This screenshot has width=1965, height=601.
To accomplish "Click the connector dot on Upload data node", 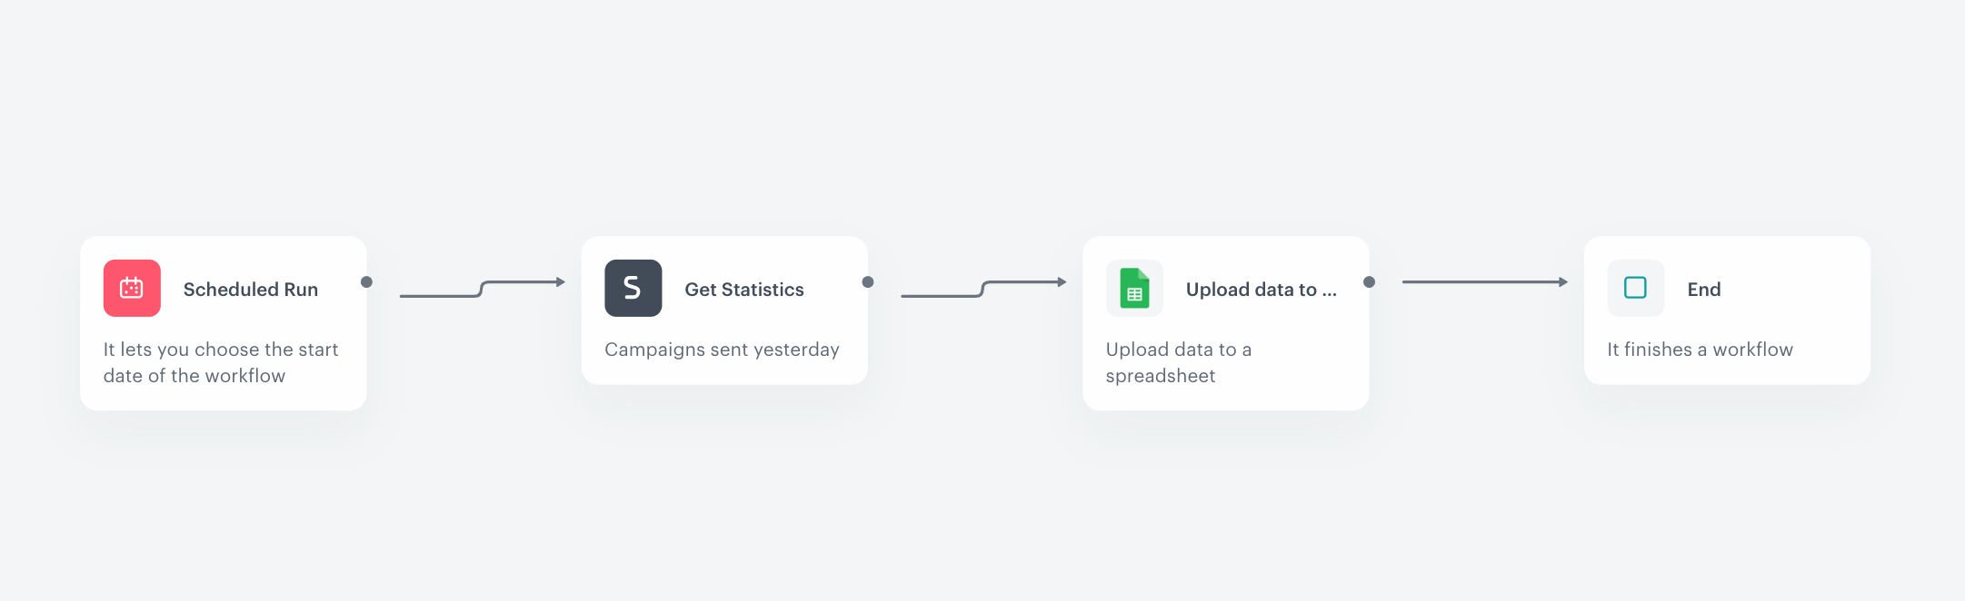I will click(x=1369, y=282).
